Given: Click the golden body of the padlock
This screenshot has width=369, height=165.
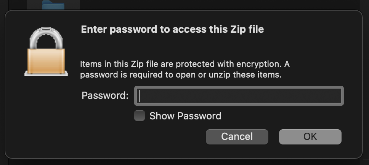Looking at the screenshot, I should tap(46, 60).
